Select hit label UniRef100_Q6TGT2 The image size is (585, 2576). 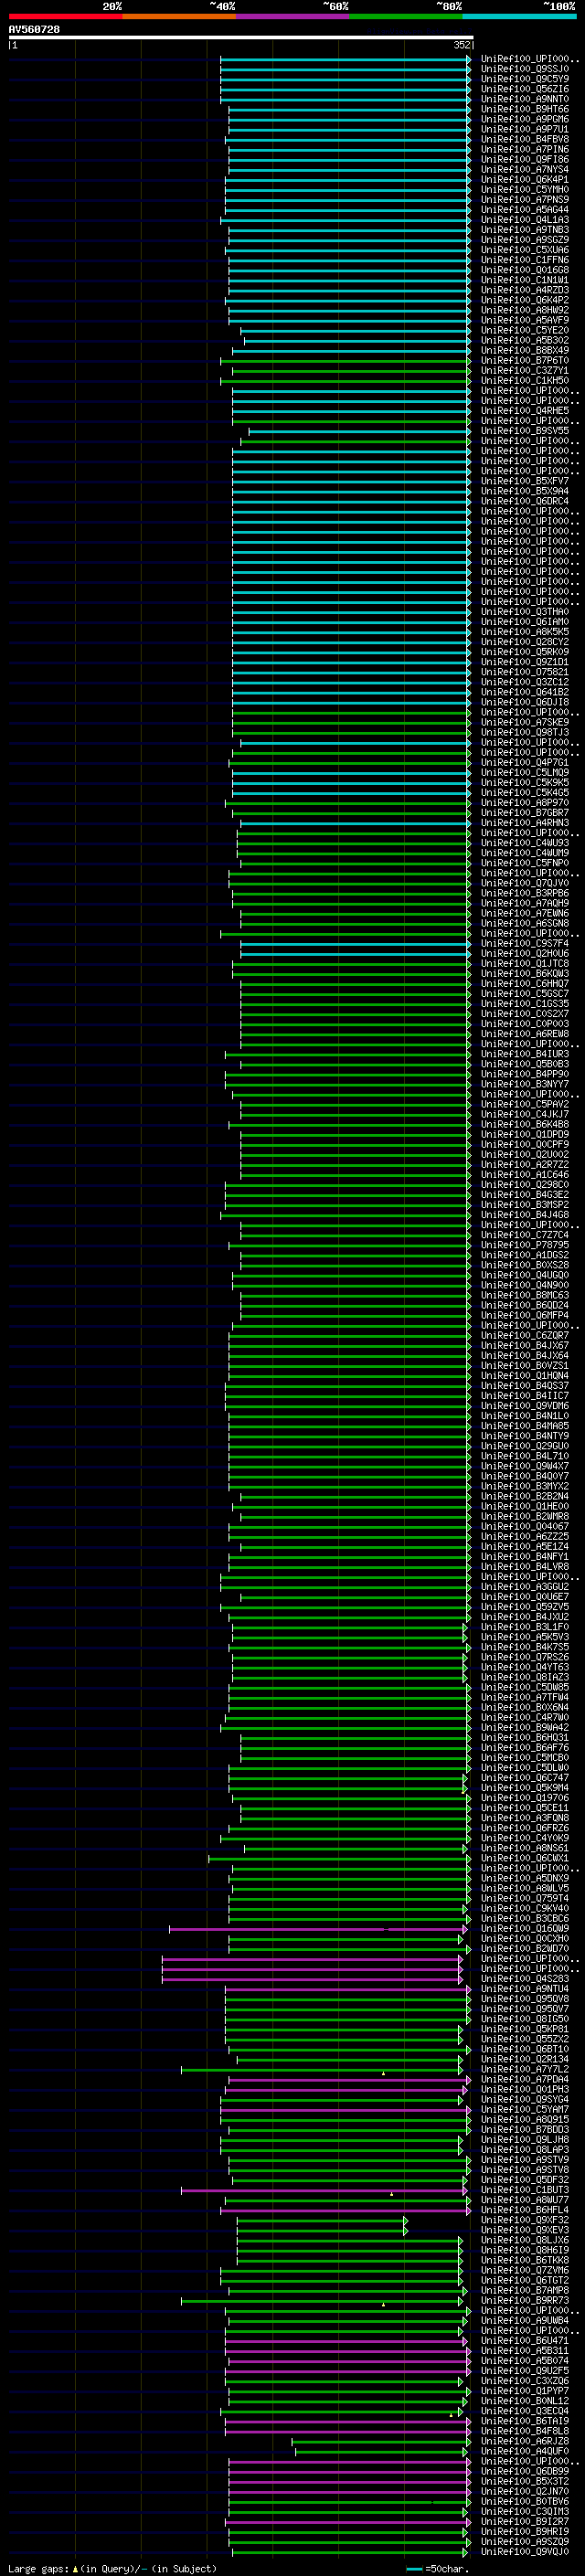tap(525, 2280)
